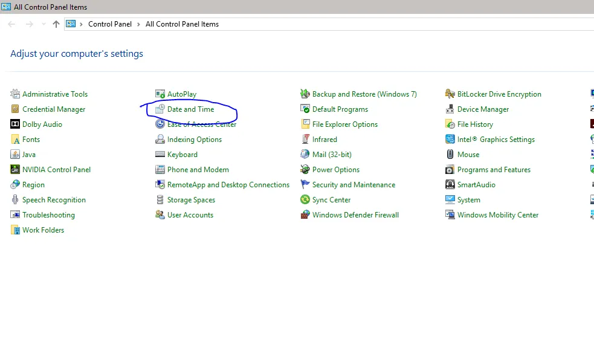
Task: Open the Phone and Modem icon
Action: [160, 170]
